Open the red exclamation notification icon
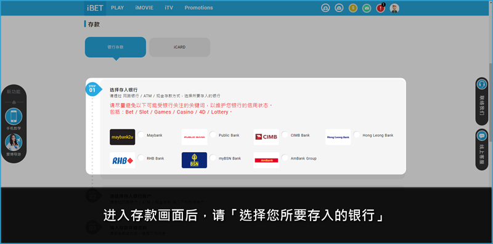The width and height of the screenshot is (493, 244). pos(380,8)
